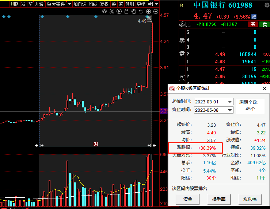Click the scissors cut icon in chart toolbar
Image resolution: width=270 pixels, height=209 pixels.
point(112,12)
